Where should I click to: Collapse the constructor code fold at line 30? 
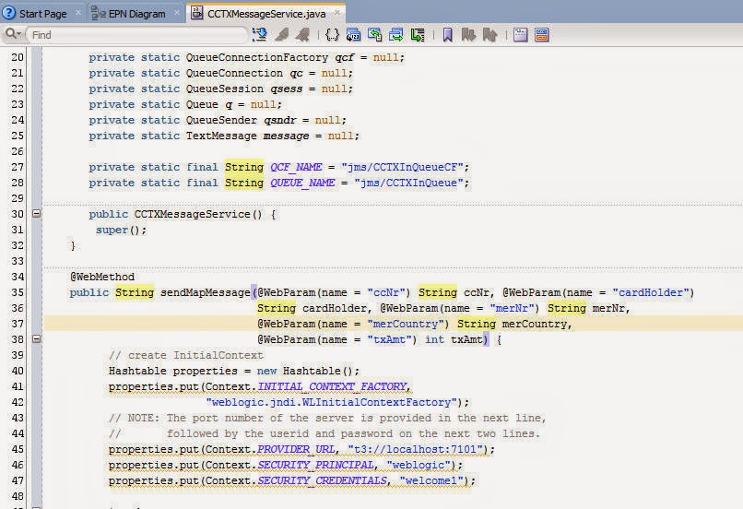tap(36, 214)
